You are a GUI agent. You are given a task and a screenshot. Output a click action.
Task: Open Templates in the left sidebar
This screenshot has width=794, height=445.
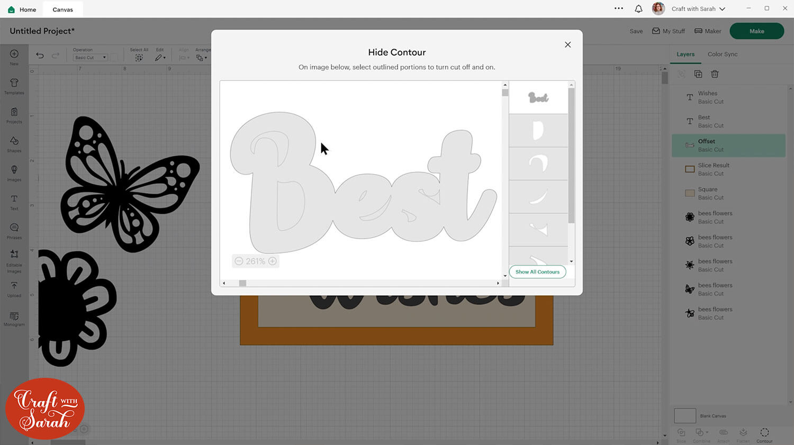(x=14, y=86)
